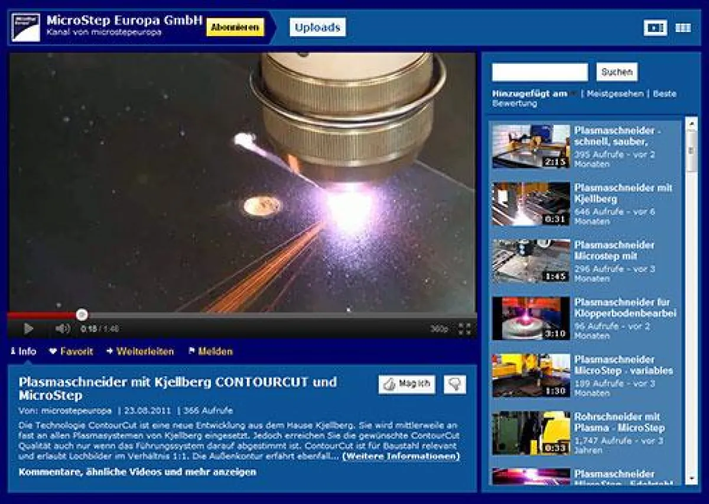Sort videos by Meistgesehen
This screenshot has height=504, width=709.
coord(614,92)
